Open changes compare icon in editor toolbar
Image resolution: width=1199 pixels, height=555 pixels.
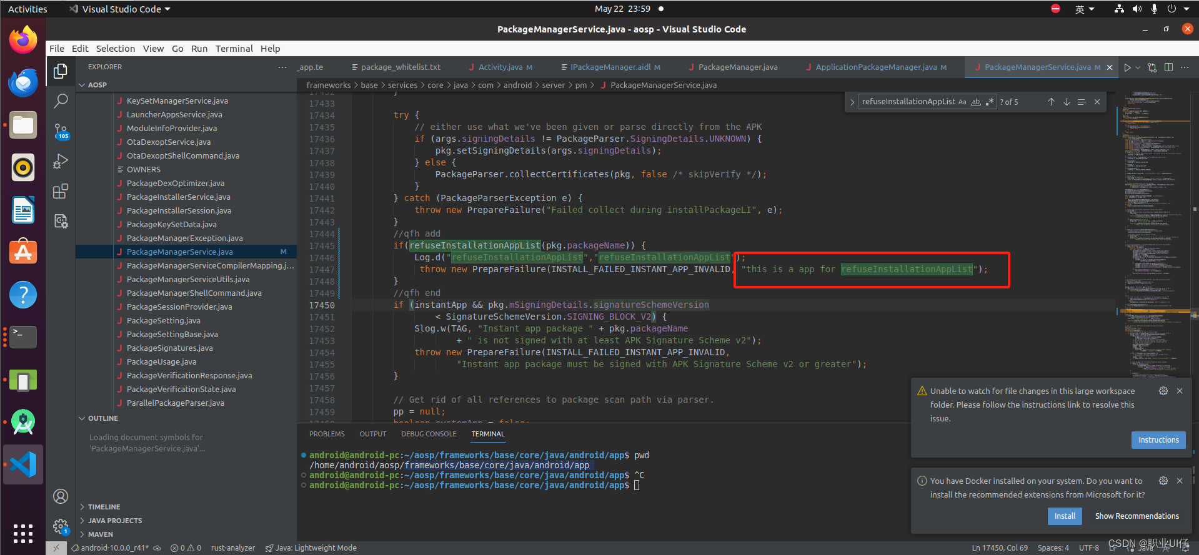point(1152,67)
